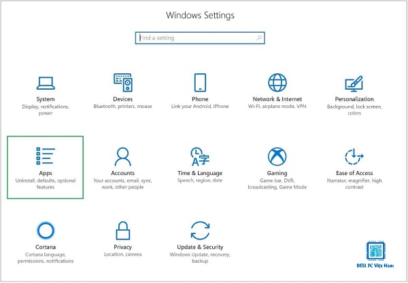Open Devices keyboard and speaker icon

(x=123, y=83)
